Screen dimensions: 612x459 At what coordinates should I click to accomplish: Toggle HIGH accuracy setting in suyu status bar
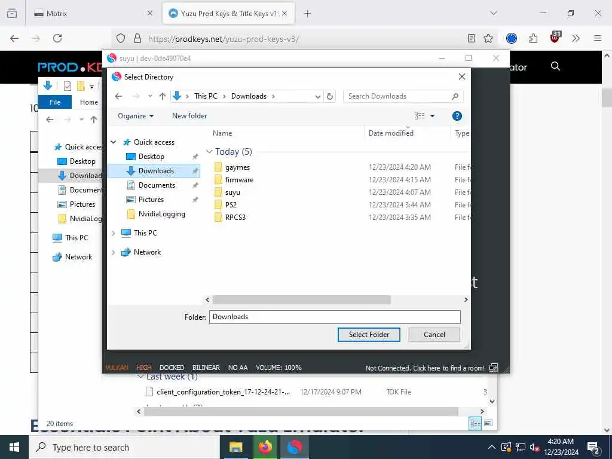tap(143, 368)
